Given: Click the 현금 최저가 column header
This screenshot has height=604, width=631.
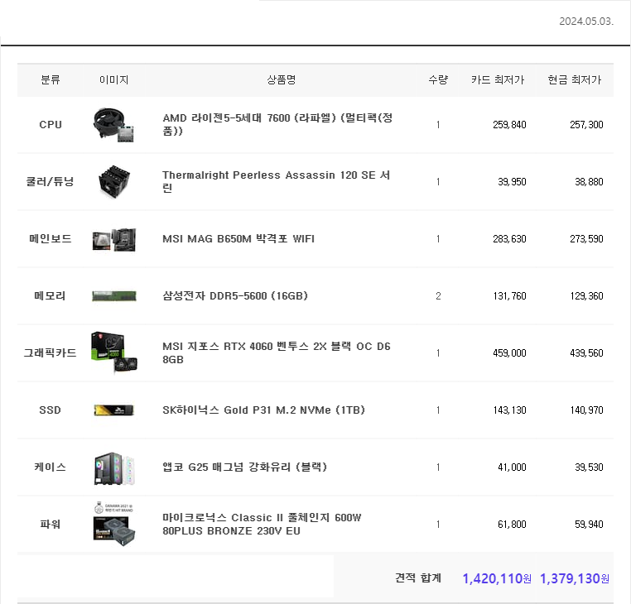Looking at the screenshot, I should point(575,80).
